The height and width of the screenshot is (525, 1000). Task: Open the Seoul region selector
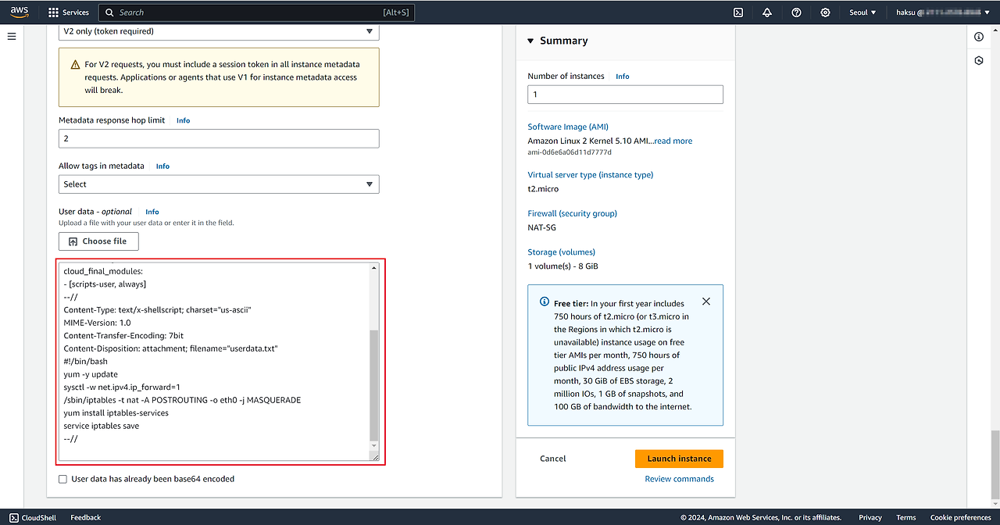pyautogui.click(x=862, y=12)
